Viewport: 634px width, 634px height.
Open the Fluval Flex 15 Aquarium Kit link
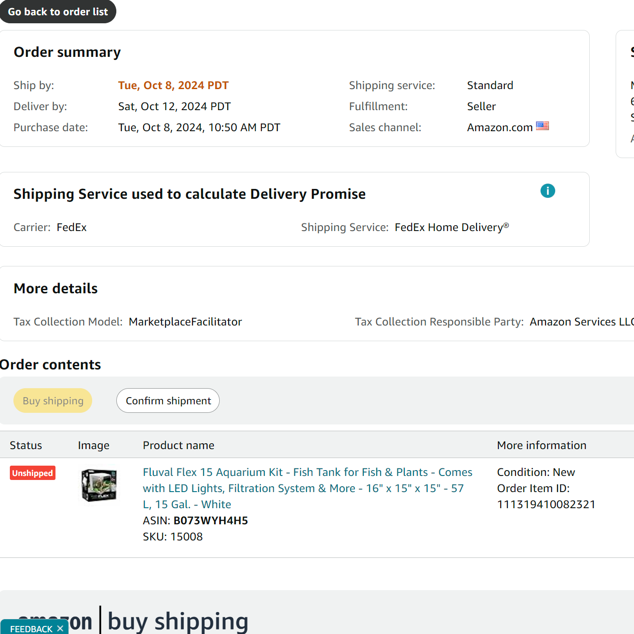(307, 488)
